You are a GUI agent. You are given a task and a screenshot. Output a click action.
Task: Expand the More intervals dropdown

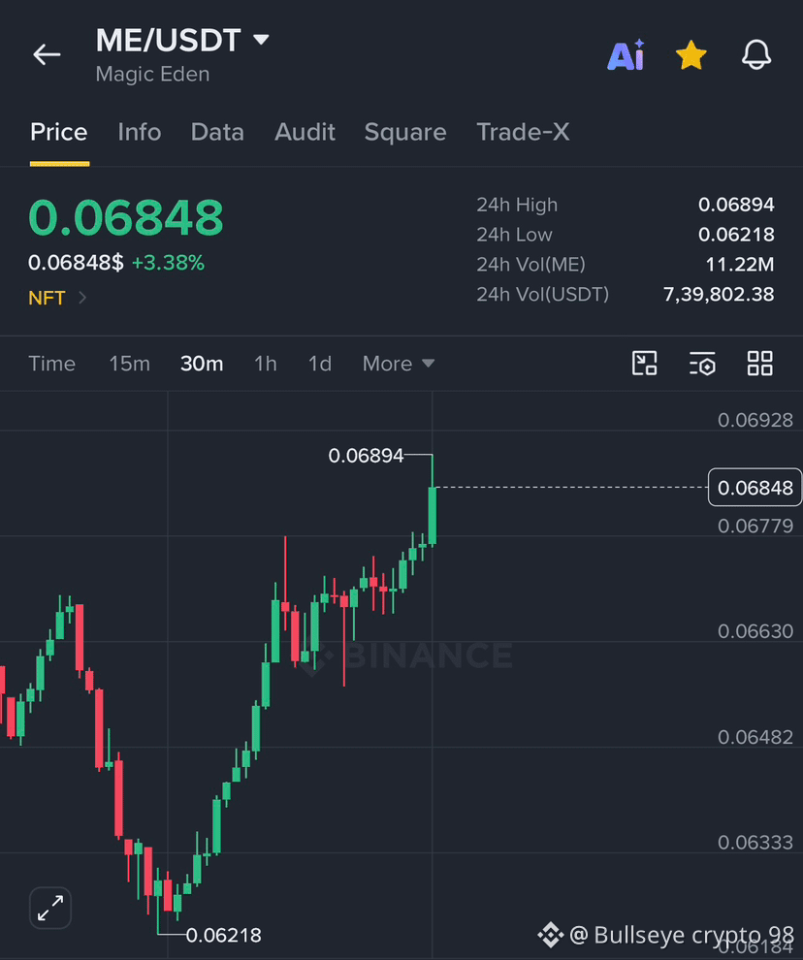tap(399, 364)
